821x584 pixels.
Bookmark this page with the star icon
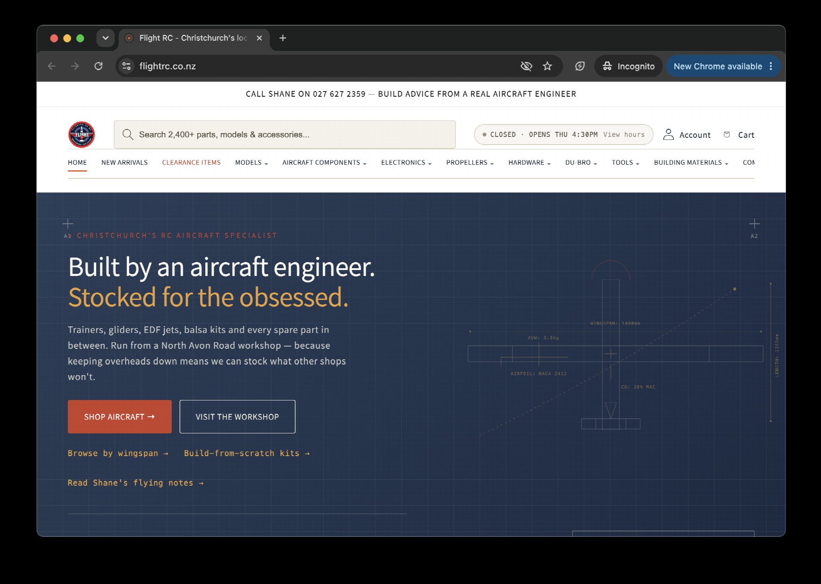pos(547,66)
